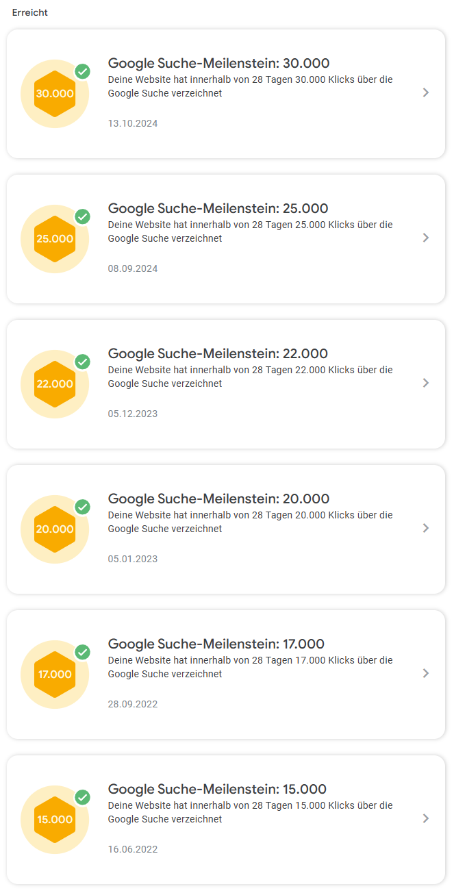Click green checkmark on 30.000 badge

click(x=83, y=71)
